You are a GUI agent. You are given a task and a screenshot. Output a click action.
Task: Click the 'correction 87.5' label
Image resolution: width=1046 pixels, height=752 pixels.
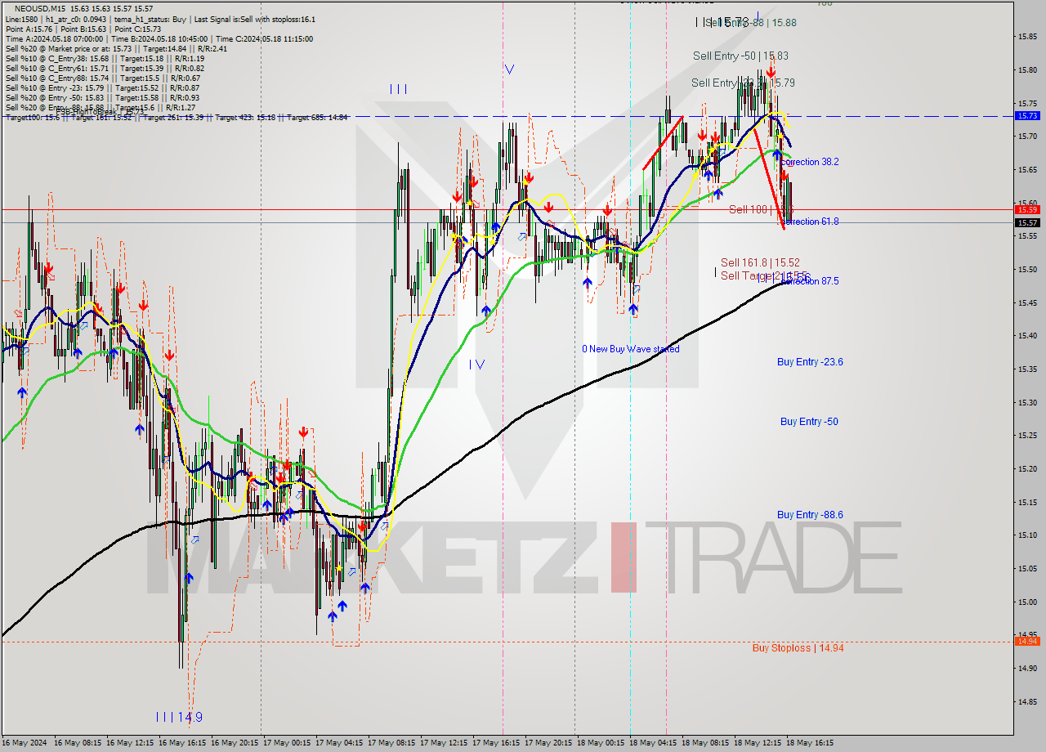tap(811, 281)
